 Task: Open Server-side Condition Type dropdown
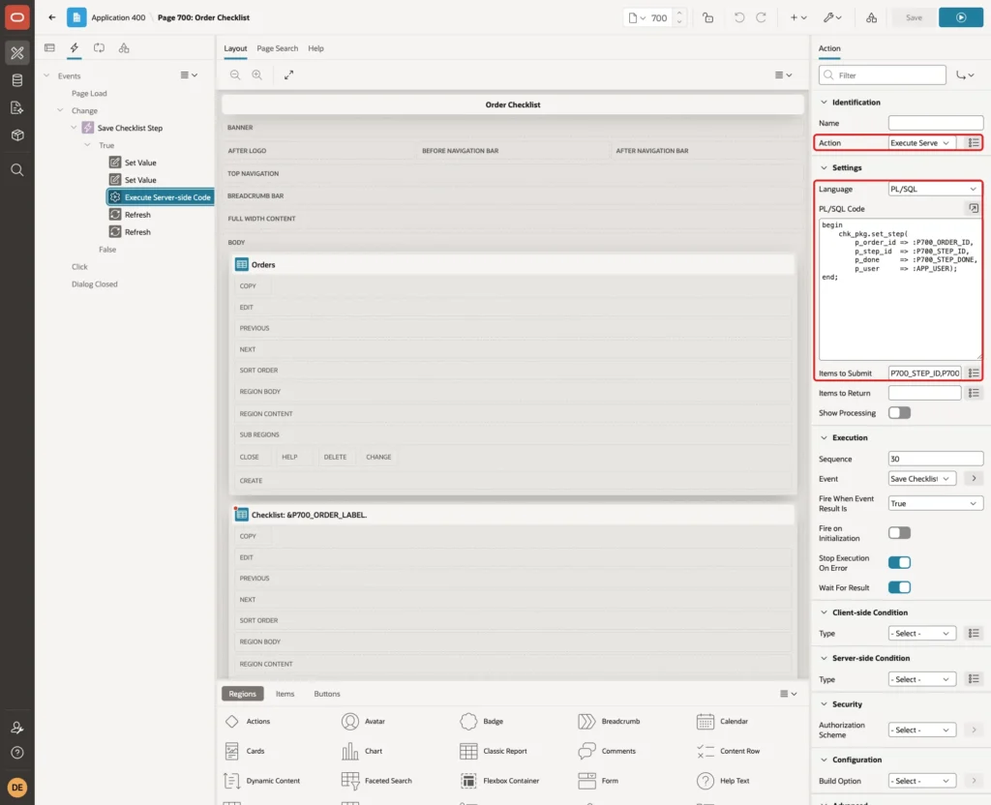(x=922, y=679)
